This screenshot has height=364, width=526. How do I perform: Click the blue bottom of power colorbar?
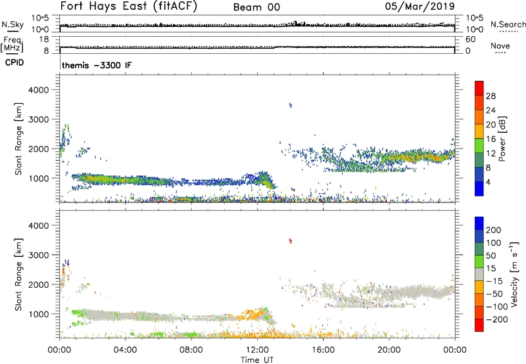[479, 189]
